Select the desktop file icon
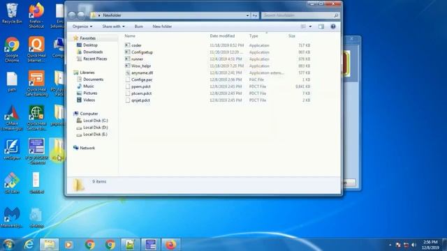The height and width of the screenshot is (251, 447). [x=36, y=218]
